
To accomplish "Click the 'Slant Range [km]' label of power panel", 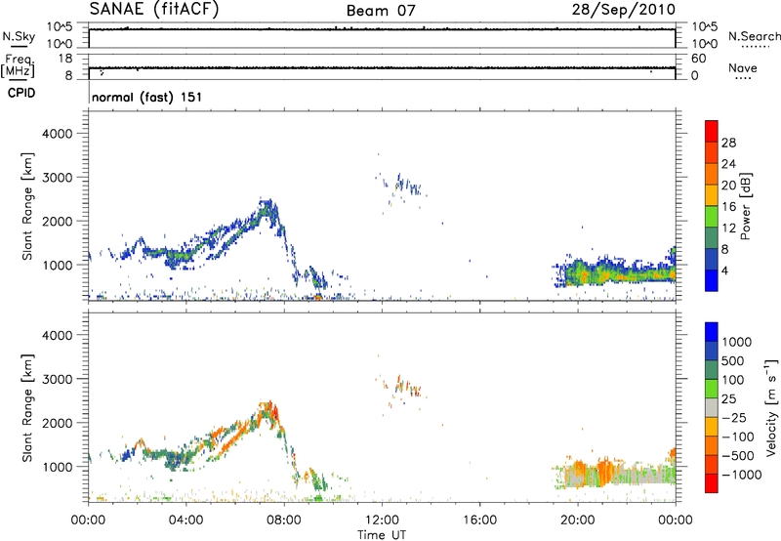I will (27, 206).
